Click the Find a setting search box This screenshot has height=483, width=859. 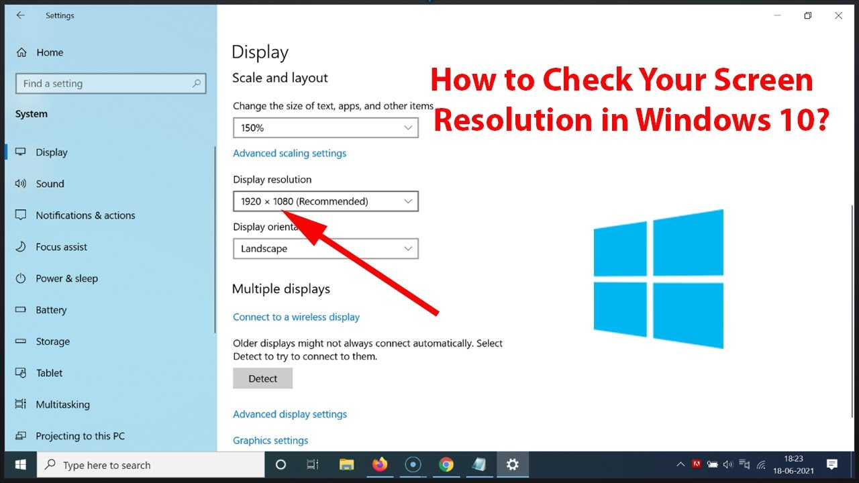111,84
